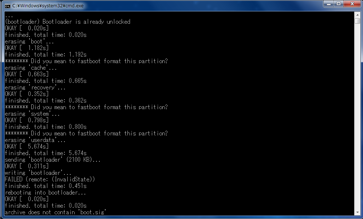Click the scrollbar up arrow
The image size is (363, 219).
click(357, 14)
